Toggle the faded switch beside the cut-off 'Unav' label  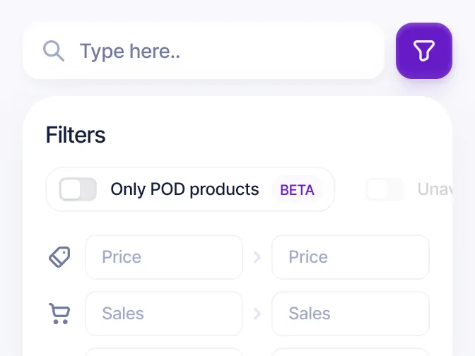pos(385,189)
